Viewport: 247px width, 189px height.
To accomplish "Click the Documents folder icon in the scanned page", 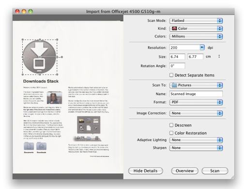I will (x=29, y=146).
